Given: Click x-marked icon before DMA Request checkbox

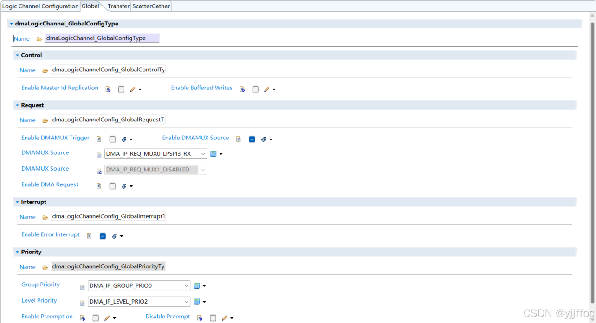Looking at the screenshot, I should pos(99,186).
